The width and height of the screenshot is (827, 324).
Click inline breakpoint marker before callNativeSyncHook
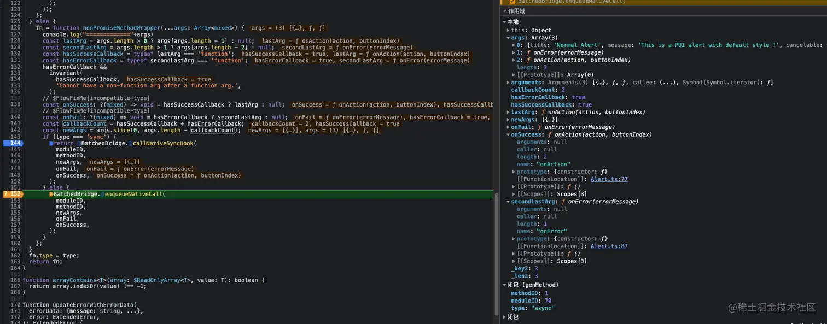point(130,143)
